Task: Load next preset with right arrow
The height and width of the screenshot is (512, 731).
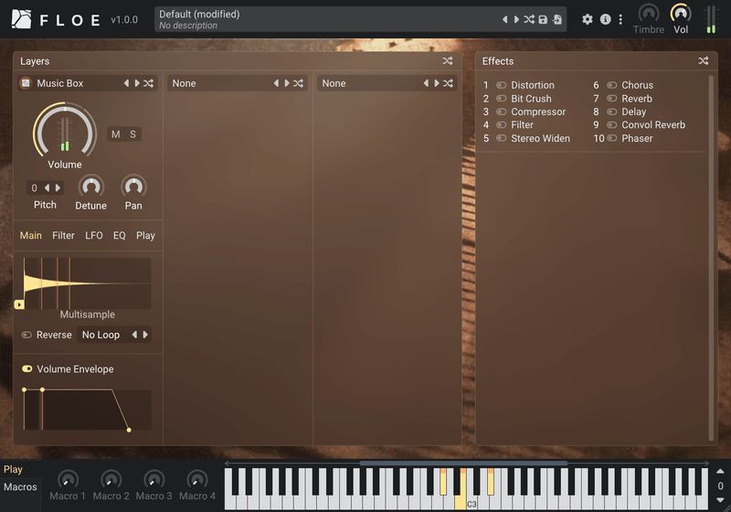Action: tap(516, 19)
